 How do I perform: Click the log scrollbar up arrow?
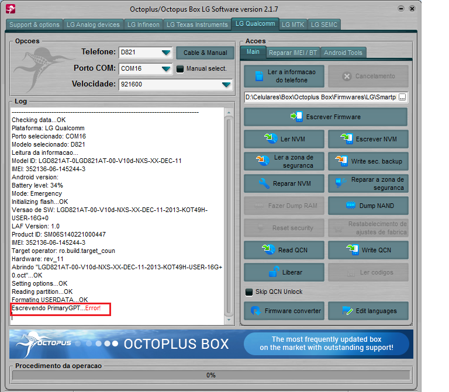229,112
